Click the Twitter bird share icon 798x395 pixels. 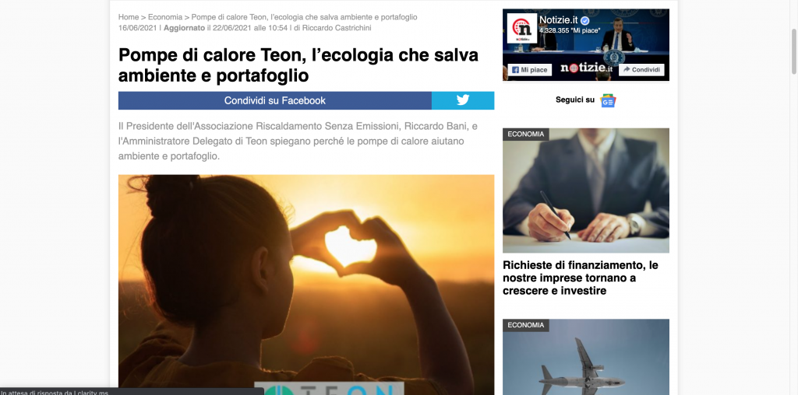pos(463,100)
